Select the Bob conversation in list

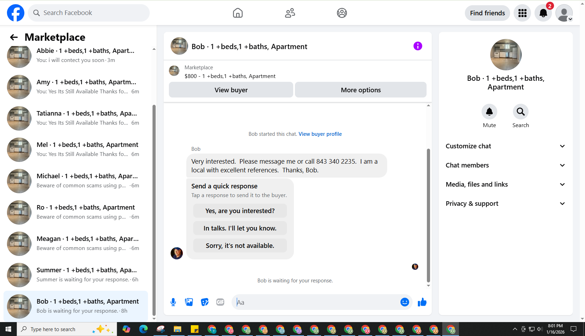76,306
